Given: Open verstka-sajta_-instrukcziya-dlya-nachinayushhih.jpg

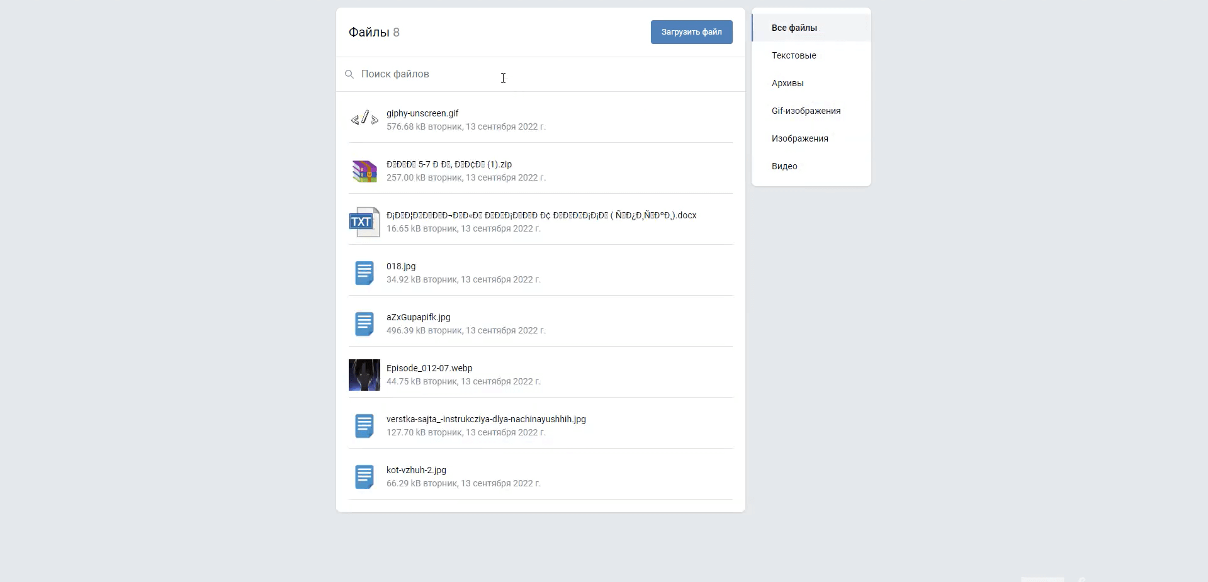Looking at the screenshot, I should pyautogui.click(x=486, y=419).
